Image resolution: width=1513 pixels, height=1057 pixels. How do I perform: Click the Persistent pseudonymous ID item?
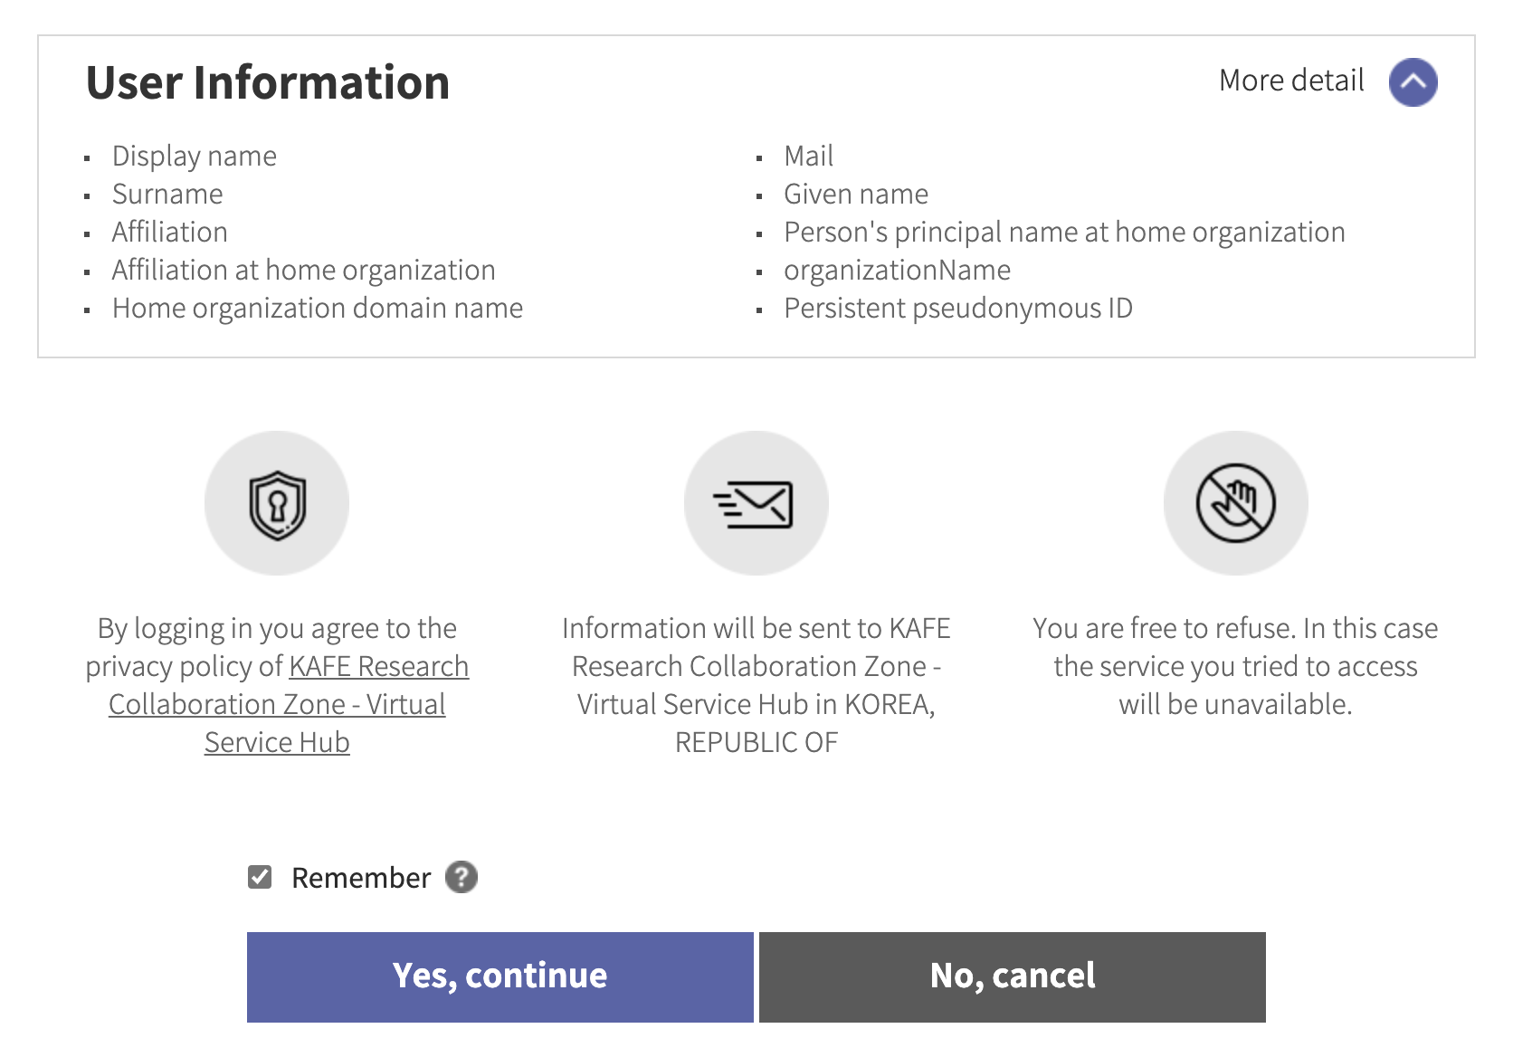click(x=957, y=308)
